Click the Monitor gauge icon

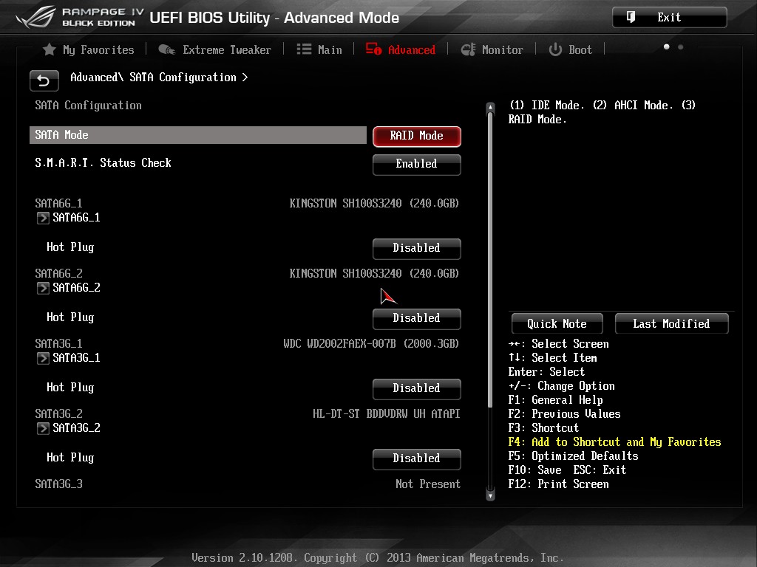(468, 49)
